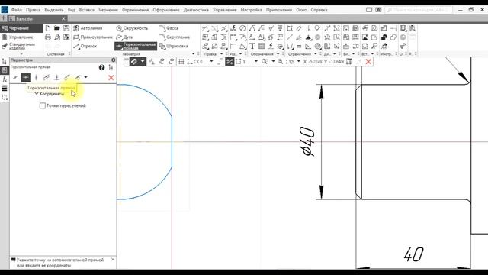Switch to Стандартные изделия toolbar set
Viewport: 488px width, 275px height.
[x=18, y=46]
